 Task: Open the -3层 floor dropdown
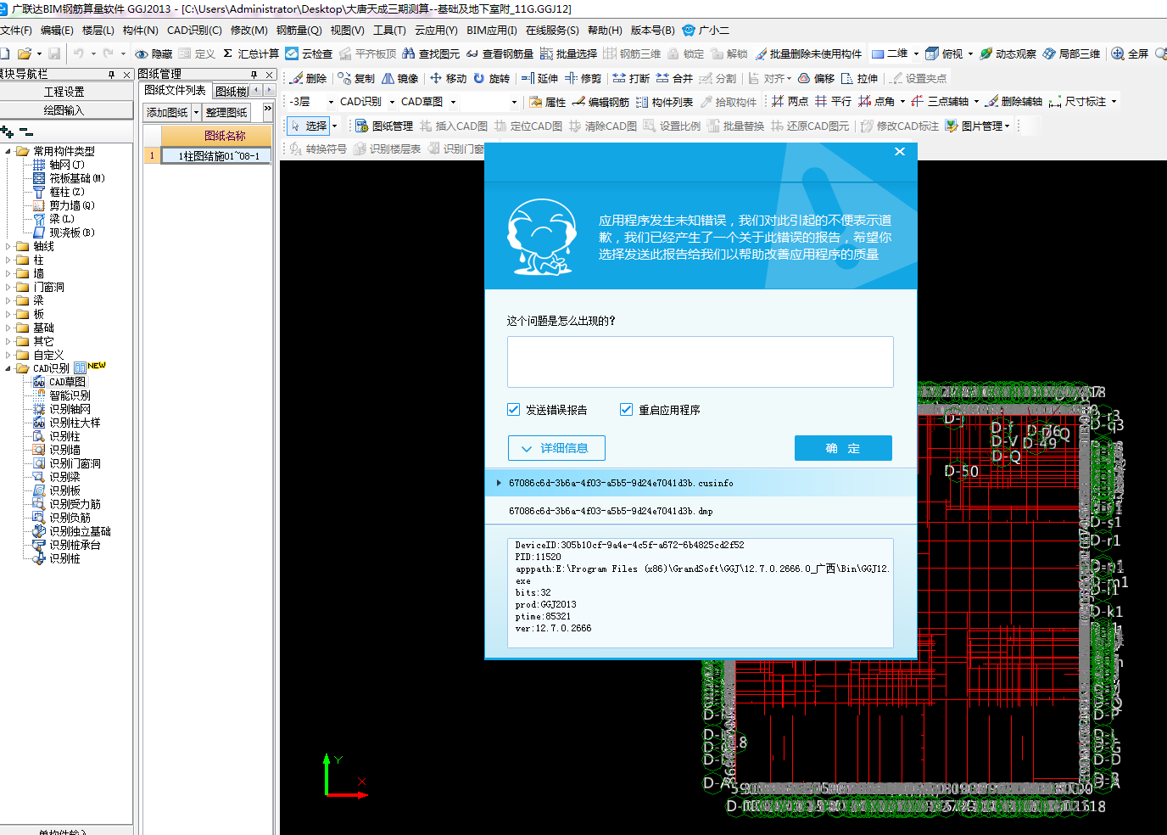[331, 102]
